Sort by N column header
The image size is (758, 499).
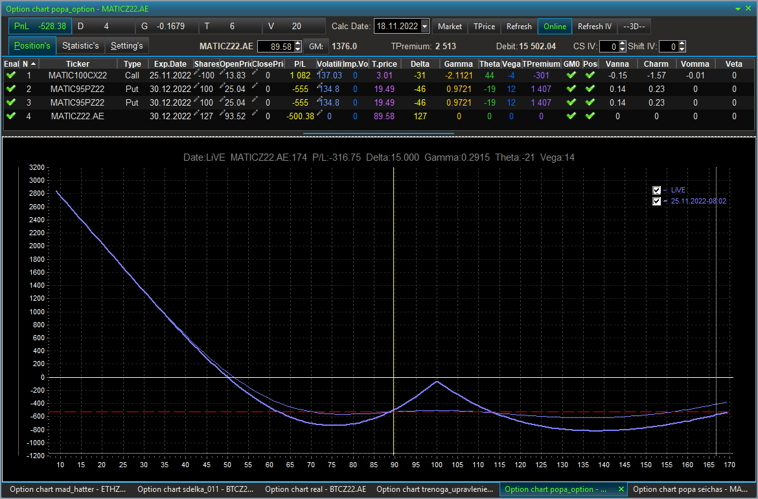point(29,64)
